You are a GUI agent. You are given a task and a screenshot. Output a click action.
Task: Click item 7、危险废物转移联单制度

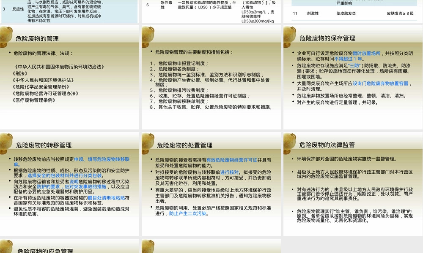coord(179,102)
